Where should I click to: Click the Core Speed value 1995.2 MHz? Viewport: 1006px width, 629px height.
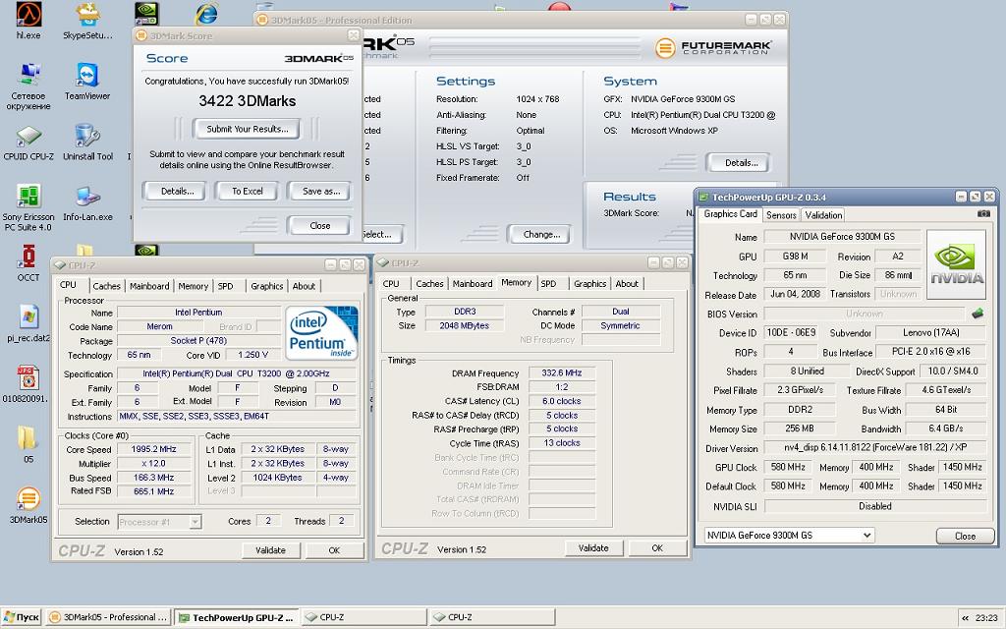click(153, 449)
